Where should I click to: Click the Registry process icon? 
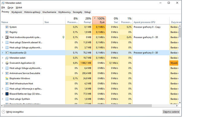pos(7,32)
